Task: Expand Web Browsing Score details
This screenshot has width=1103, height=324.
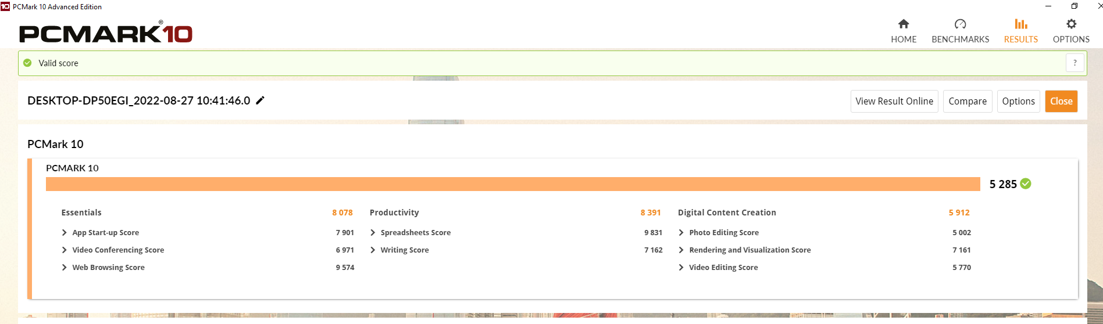Action: click(64, 267)
